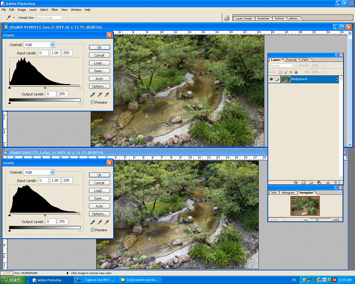355x284 pixels.
Task: Open status bar info arrow menu
Action: click(68, 273)
